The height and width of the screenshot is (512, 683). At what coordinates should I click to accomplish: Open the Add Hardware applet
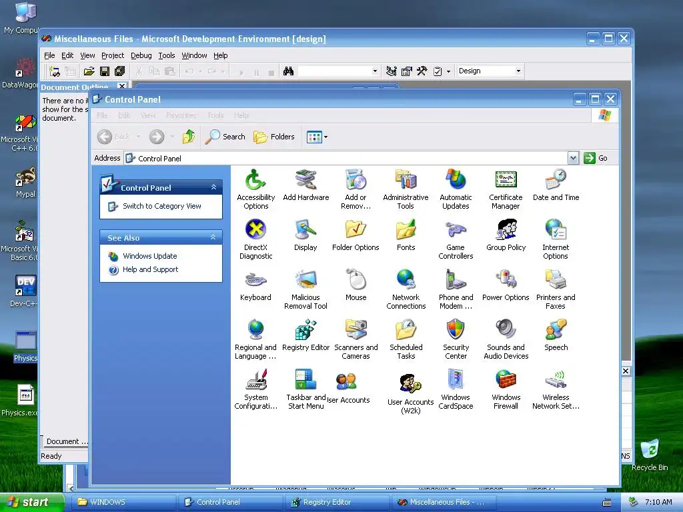pyautogui.click(x=305, y=186)
